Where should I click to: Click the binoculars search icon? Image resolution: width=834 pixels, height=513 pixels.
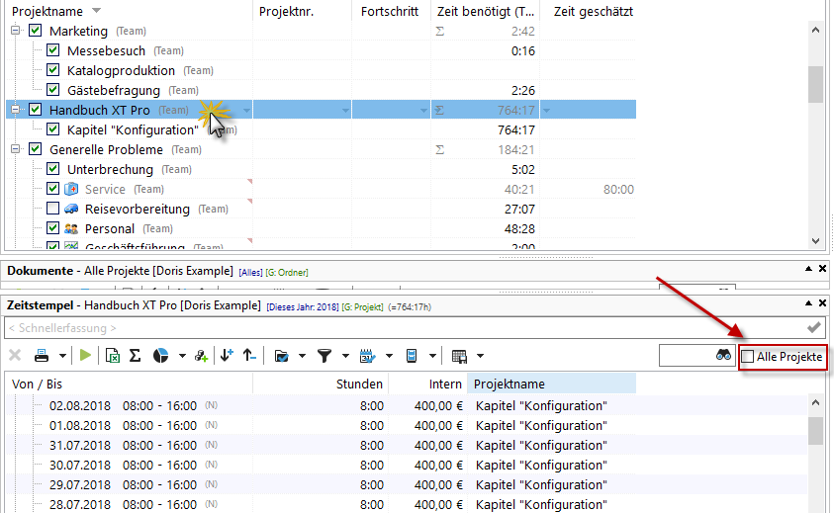tap(723, 356)
